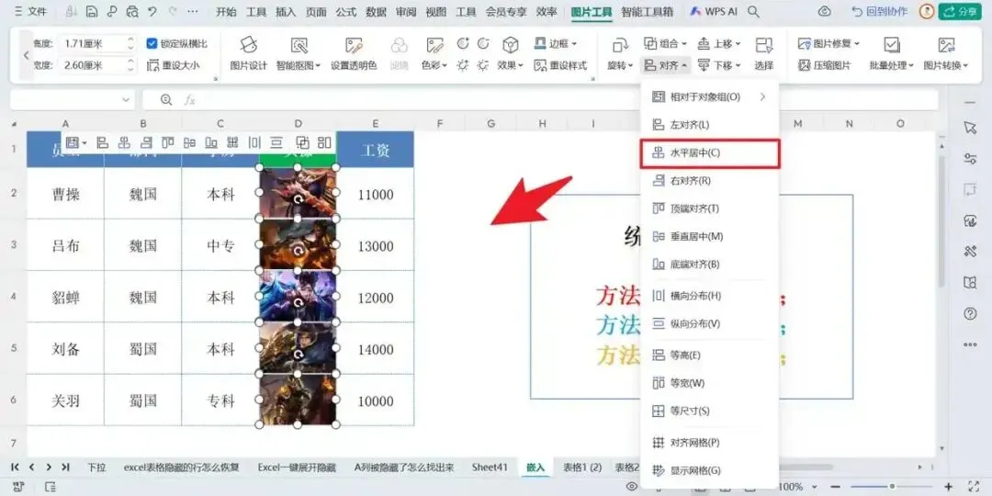The width and height of the screenshot is (992, 496).
Task: Choose 纵向分布(V) from the align menu
Action: 710,323
